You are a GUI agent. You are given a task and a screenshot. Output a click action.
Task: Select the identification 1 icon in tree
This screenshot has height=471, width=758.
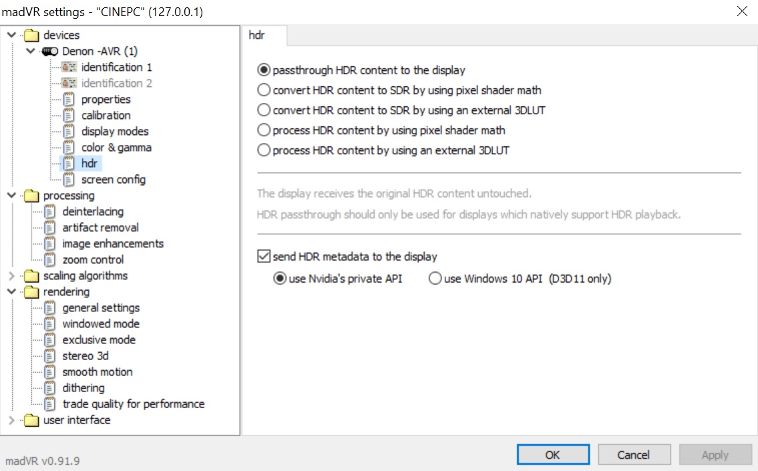69,67
